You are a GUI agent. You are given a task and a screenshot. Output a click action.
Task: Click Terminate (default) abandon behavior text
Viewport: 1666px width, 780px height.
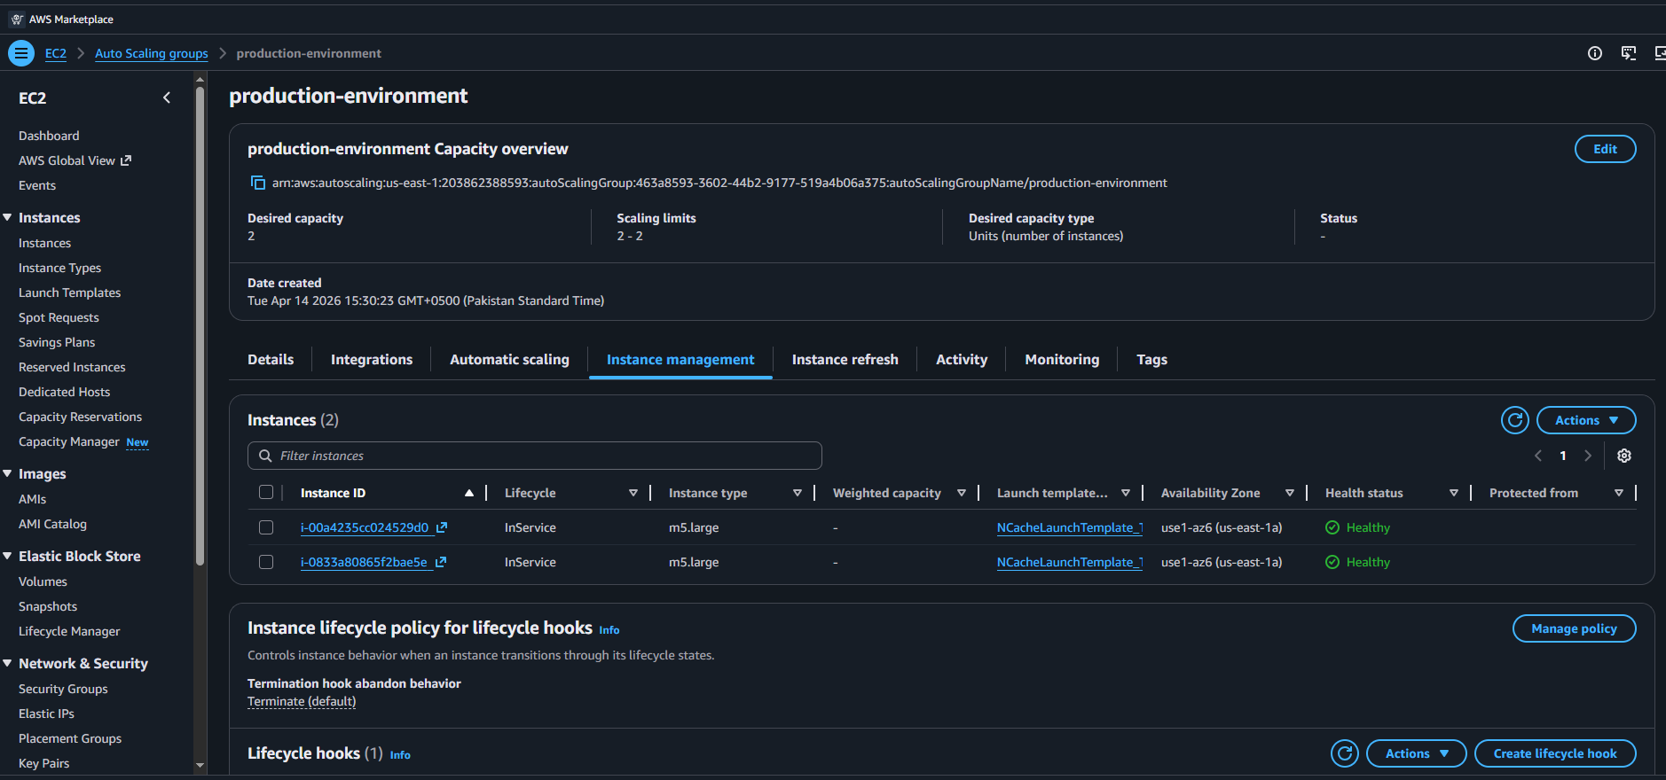pos(302,701)
